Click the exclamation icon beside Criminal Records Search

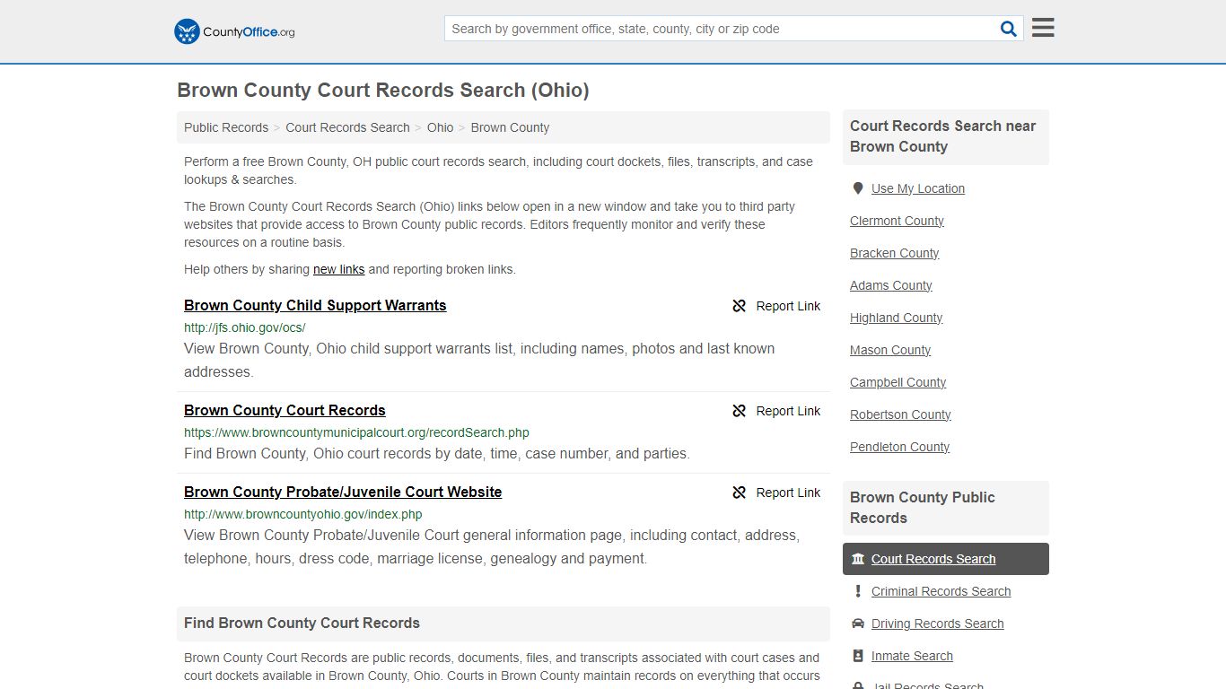click(858, 591)
